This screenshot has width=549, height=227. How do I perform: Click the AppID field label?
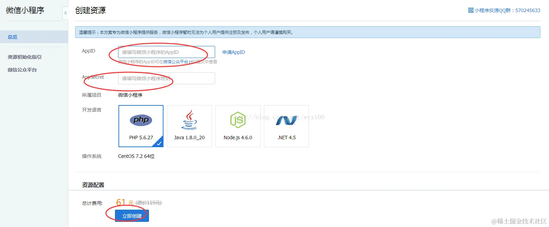[89, 51]
